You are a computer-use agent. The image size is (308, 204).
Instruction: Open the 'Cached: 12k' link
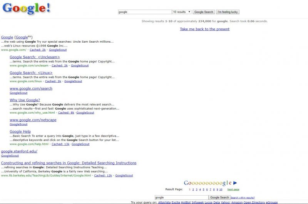(103, 176)
